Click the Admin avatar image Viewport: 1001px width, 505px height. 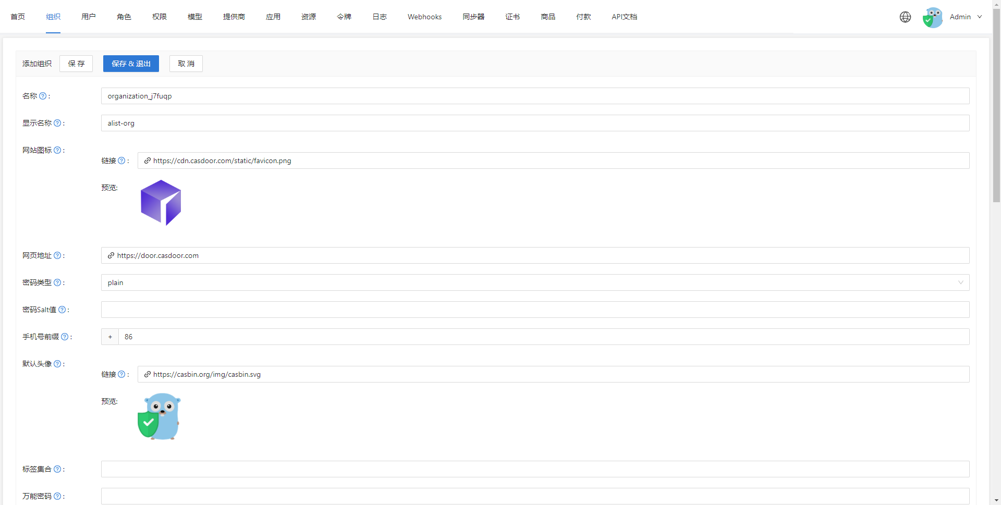(933, 17)
